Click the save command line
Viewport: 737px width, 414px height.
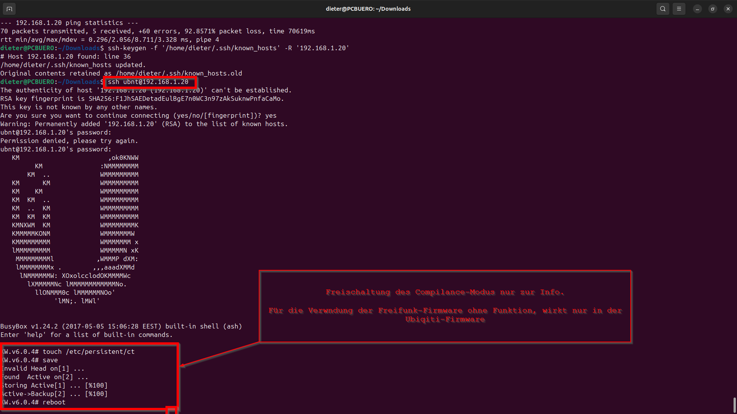pos(50,360)
